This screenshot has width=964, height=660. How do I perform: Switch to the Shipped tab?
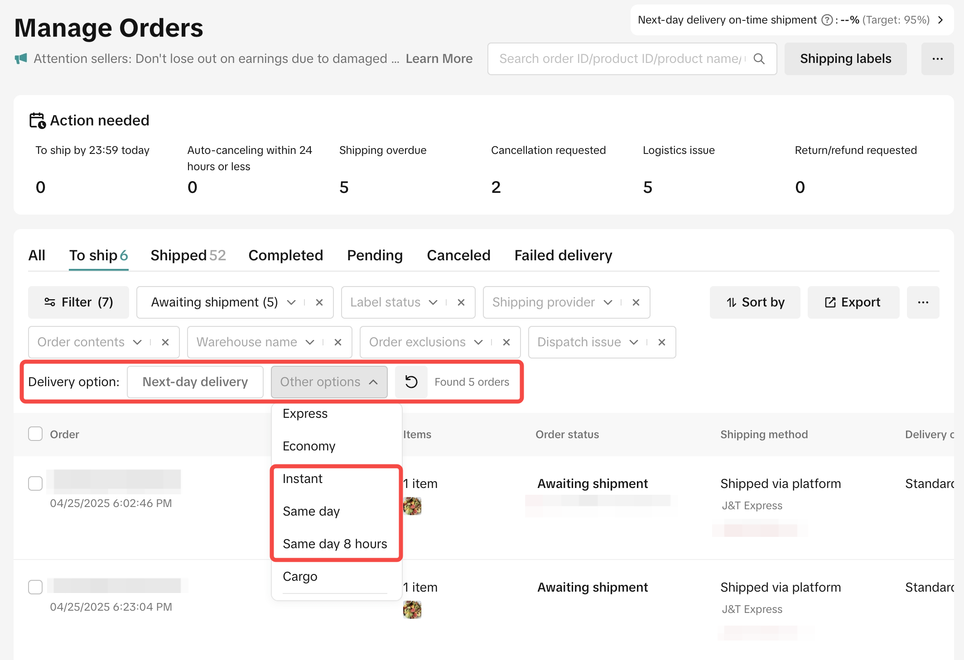(188, 255)
